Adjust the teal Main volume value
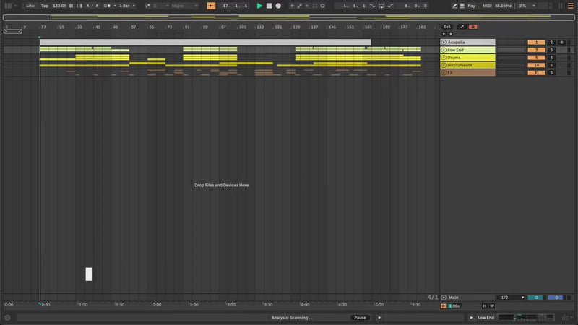 click(x=536, y=298)
